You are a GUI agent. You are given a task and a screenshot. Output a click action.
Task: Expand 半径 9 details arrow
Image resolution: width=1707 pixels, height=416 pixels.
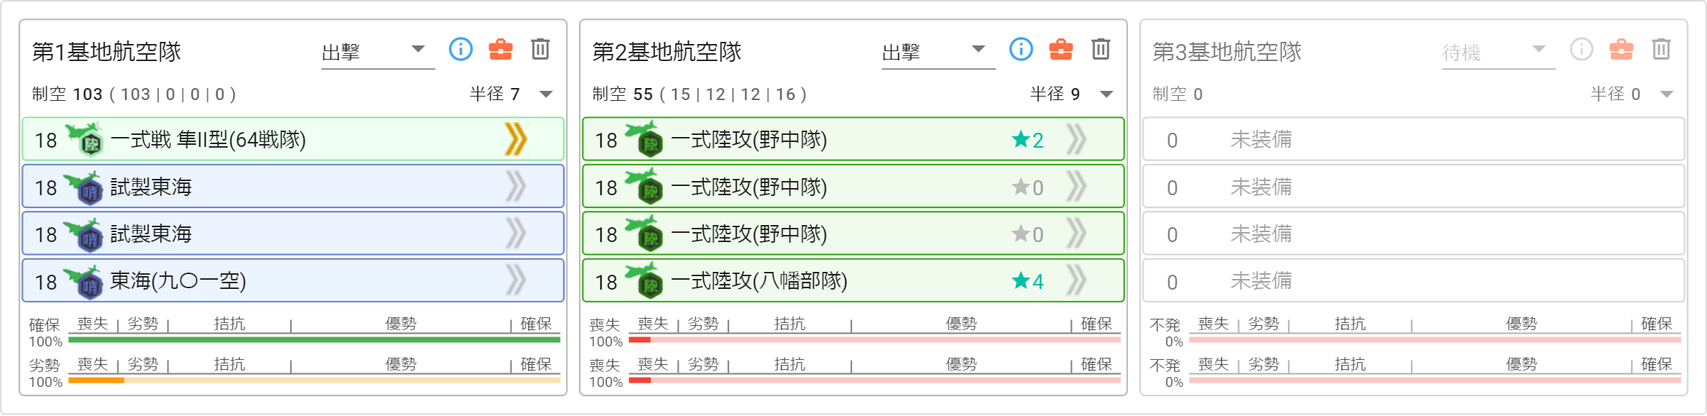click(x=1107, y=94)
